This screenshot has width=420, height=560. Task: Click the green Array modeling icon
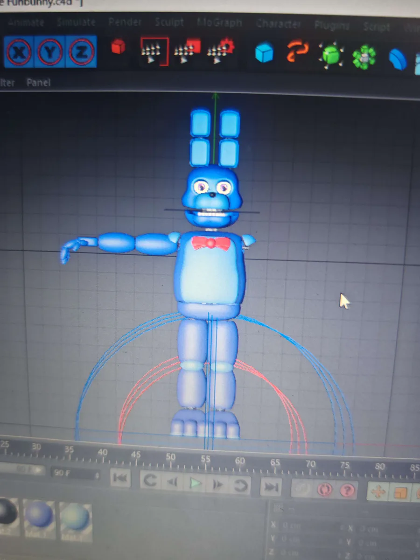coord(364,57)
